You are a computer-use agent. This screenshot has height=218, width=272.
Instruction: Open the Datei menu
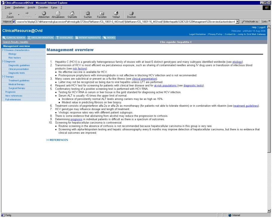pyautogui.click(x=7, y=7)
